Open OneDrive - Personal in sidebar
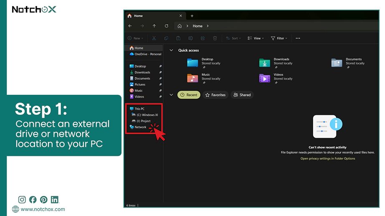The width and height of the screenshot is (385, 216). pyautogui.click(x=145, y=54)
